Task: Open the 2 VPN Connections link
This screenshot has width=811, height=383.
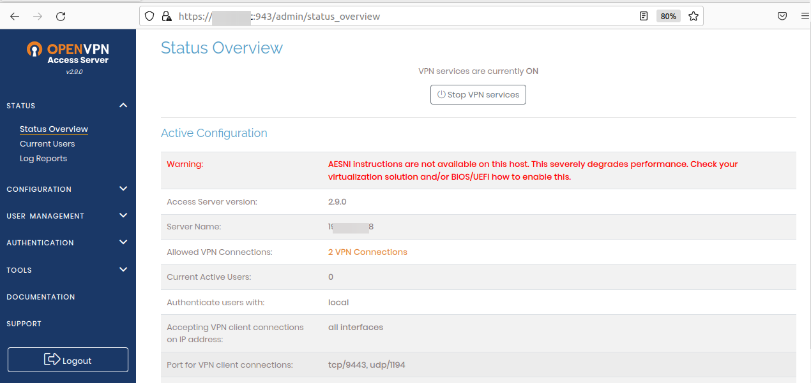Action: tap(368, 252)
